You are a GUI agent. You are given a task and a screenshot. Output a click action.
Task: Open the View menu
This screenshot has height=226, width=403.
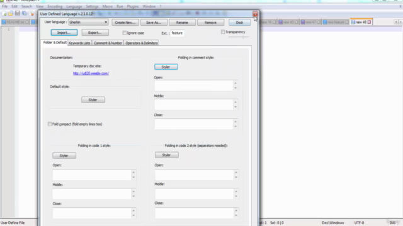(x=40, y=6)
